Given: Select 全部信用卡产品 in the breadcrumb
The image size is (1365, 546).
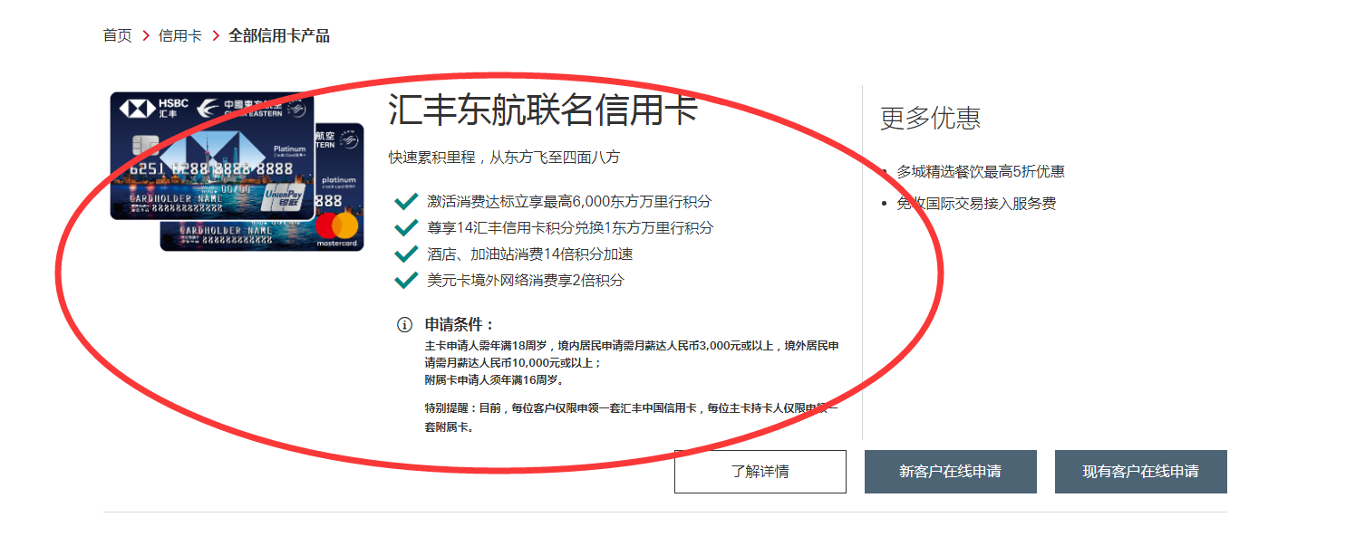Looking at the screenshot, I should click(x=279, y=36).
